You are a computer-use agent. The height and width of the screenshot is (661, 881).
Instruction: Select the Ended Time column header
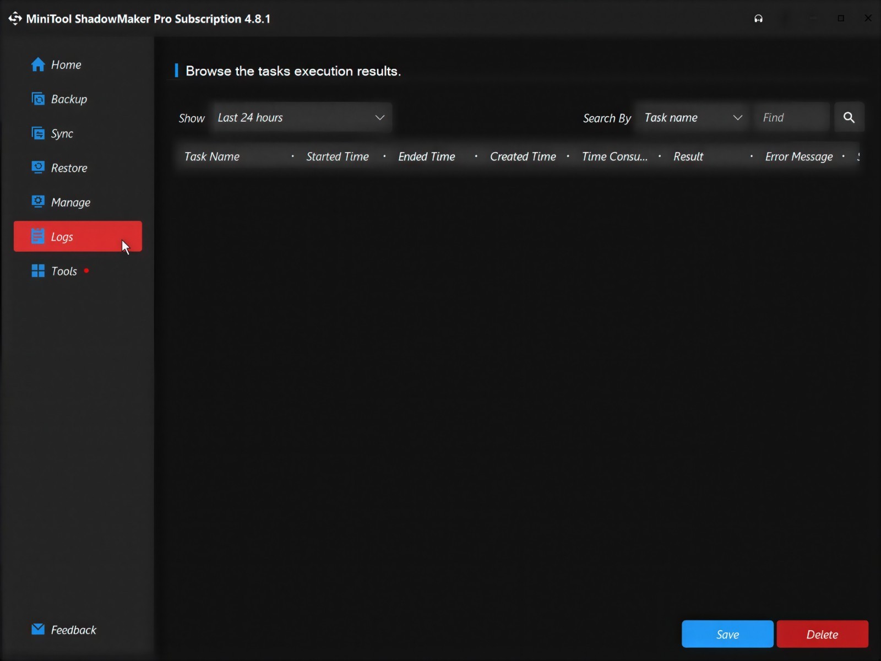(x=427, y=156)
